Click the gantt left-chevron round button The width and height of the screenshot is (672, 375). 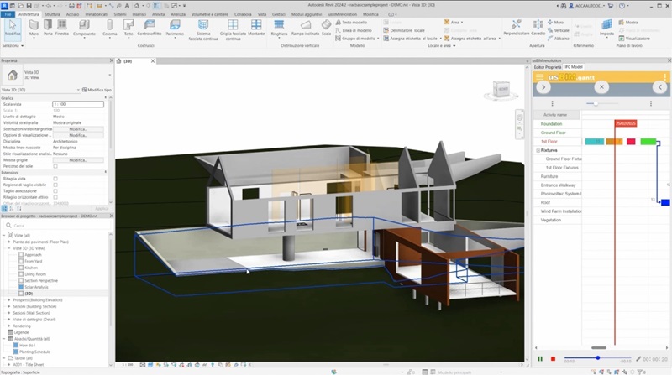659,87
